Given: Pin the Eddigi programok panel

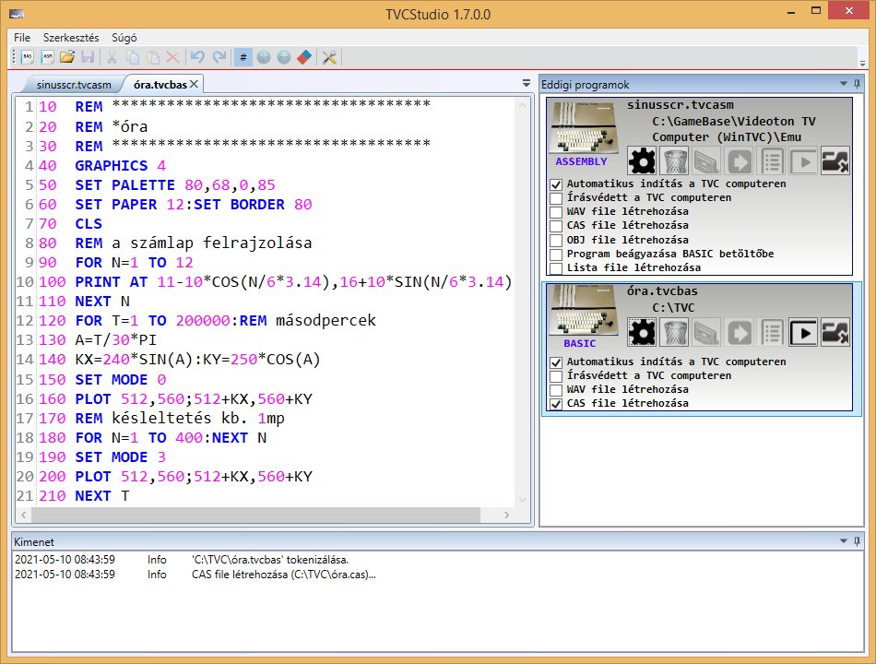Looking at the screenshot, I should (858, 84).
